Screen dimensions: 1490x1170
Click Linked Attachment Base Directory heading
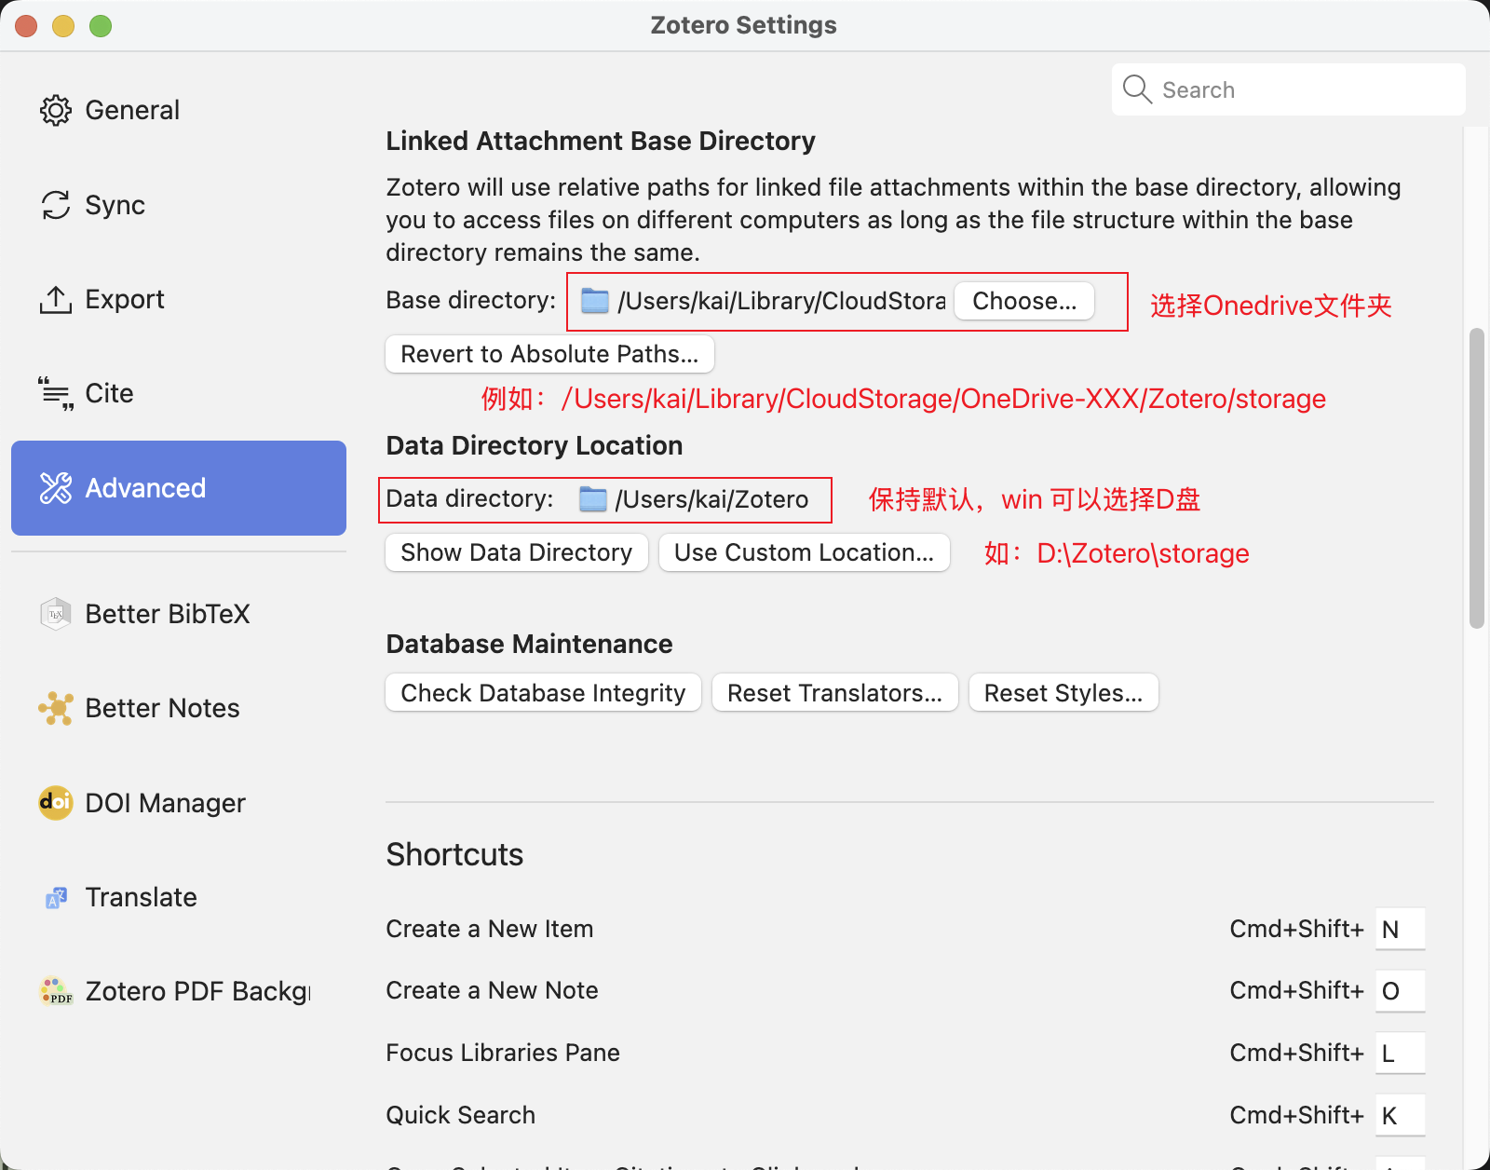point(601,141)
